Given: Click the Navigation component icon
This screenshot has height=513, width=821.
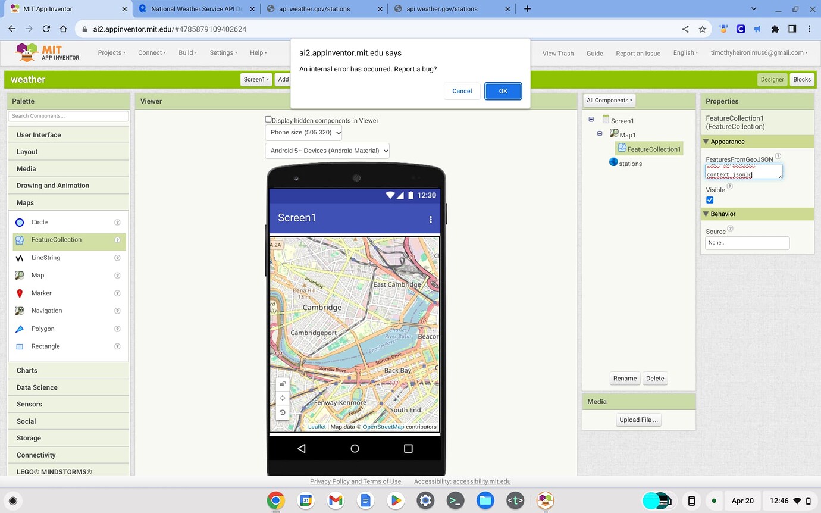Looking at the screenshot, I should click(20, 311).
